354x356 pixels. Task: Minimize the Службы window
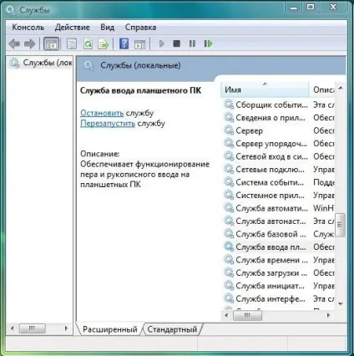pyautogui.click(x=293, y=8)
